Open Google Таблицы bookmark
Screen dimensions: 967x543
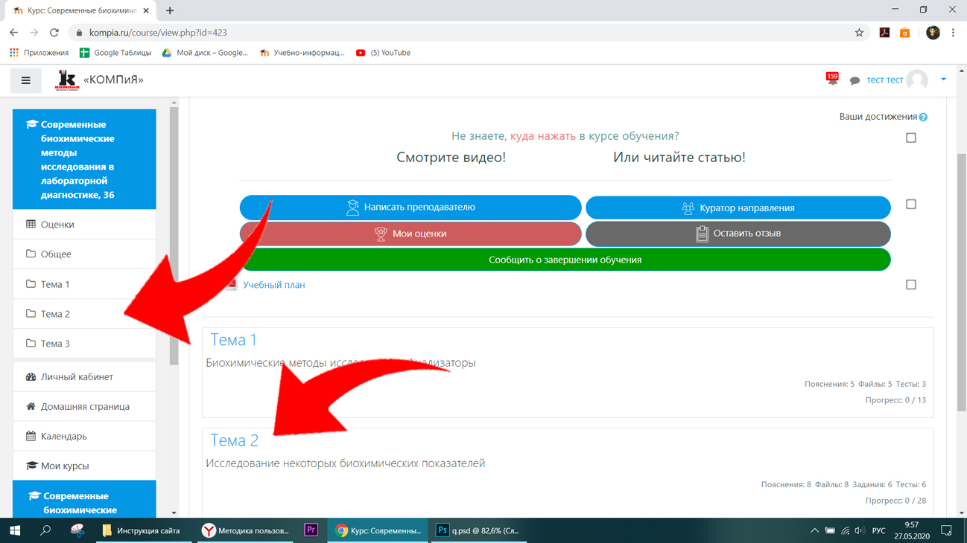point(115,53)
